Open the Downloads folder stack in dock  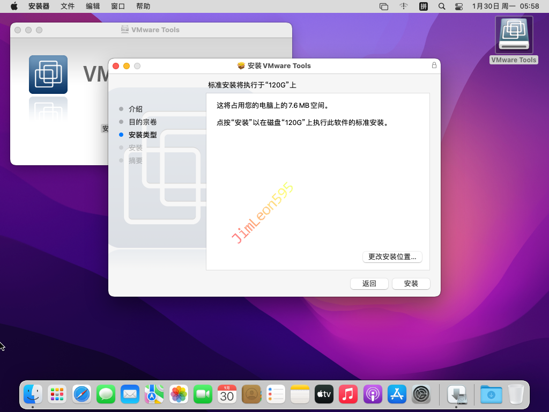tap(491, 395)
